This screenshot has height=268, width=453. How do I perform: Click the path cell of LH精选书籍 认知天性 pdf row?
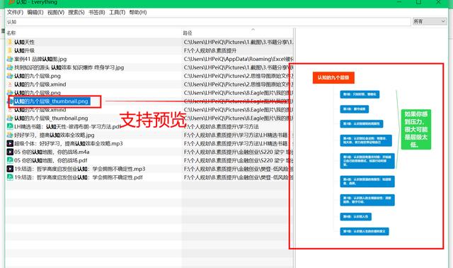coord(222,126)
